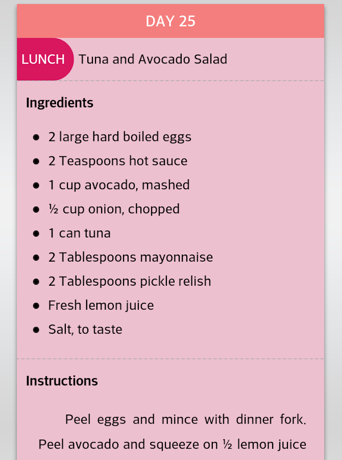Select the bullet before mashed avocado

(x=36, y=185)
